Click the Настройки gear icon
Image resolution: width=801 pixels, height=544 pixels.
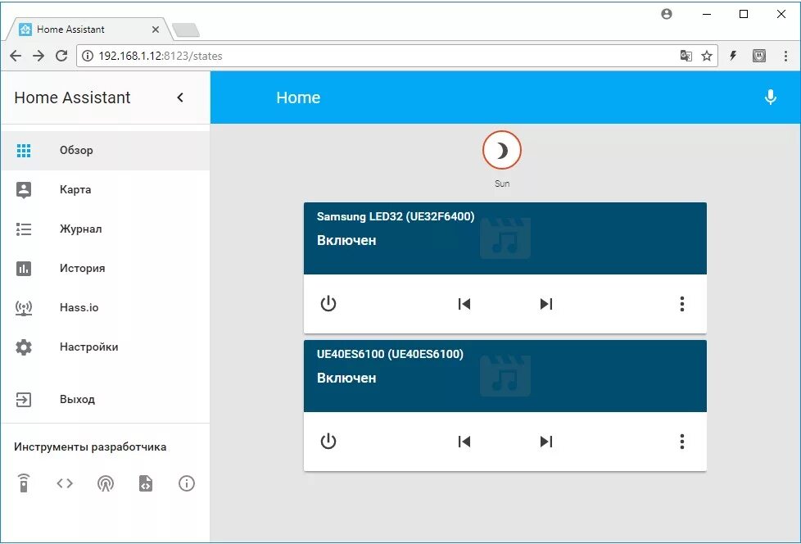pyautogui.click(x=24, y=347)
